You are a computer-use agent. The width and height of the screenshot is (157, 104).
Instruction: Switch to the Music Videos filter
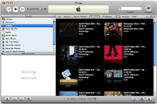point(80,17)
